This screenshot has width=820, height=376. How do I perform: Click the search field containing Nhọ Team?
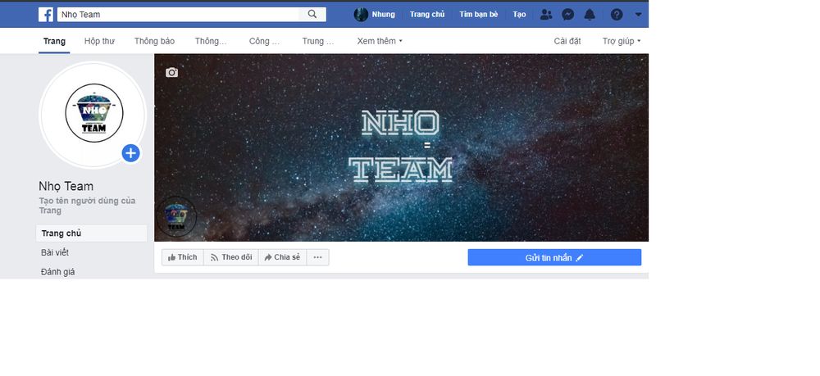point(180,14)
